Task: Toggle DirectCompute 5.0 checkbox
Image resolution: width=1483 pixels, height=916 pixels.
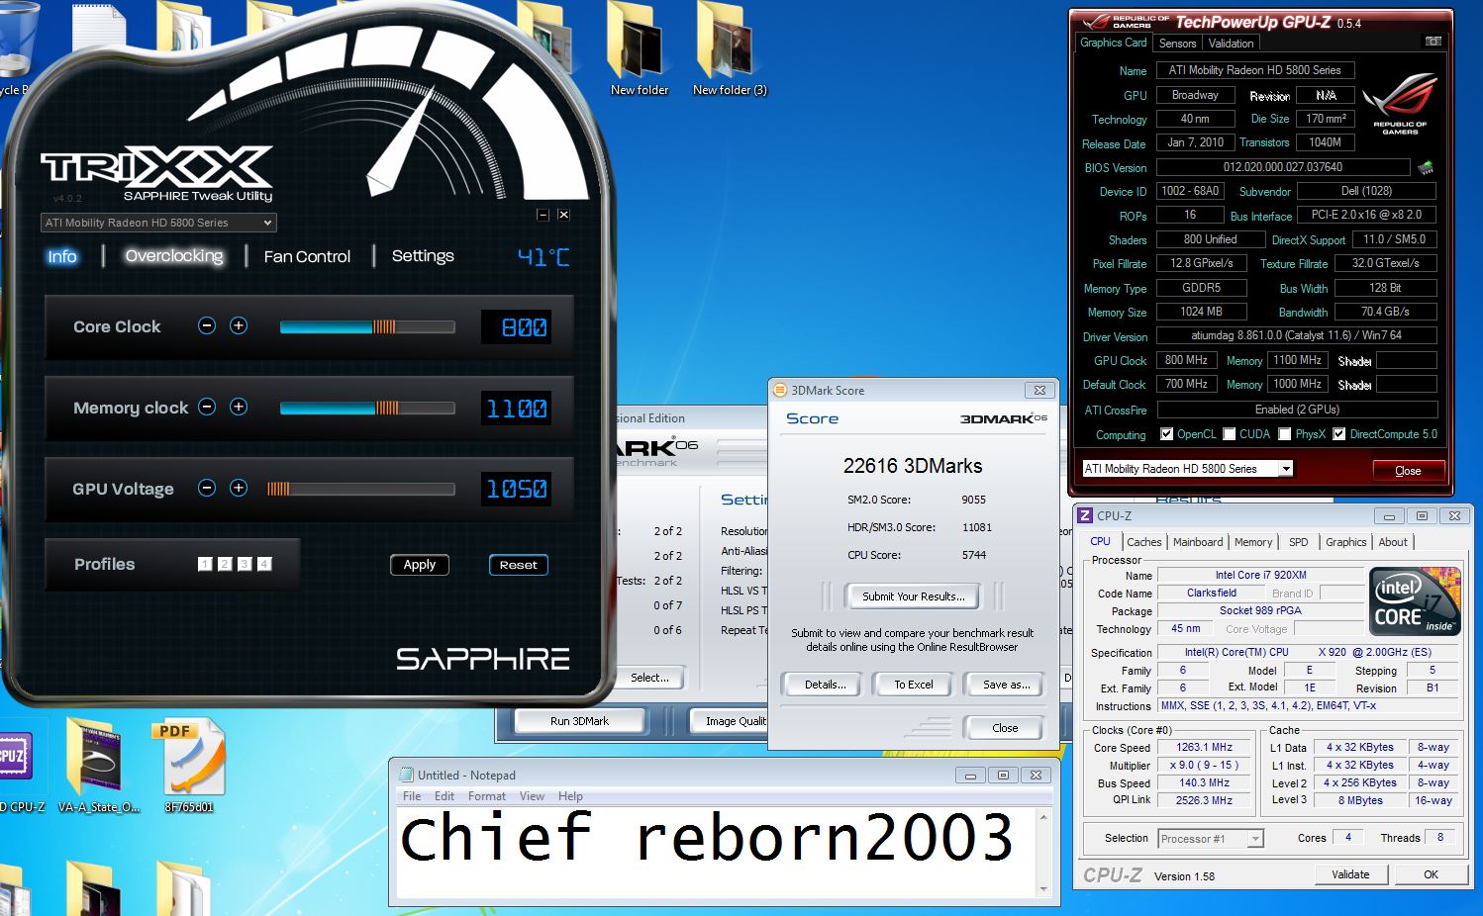Action: (x=1338, y=434)
